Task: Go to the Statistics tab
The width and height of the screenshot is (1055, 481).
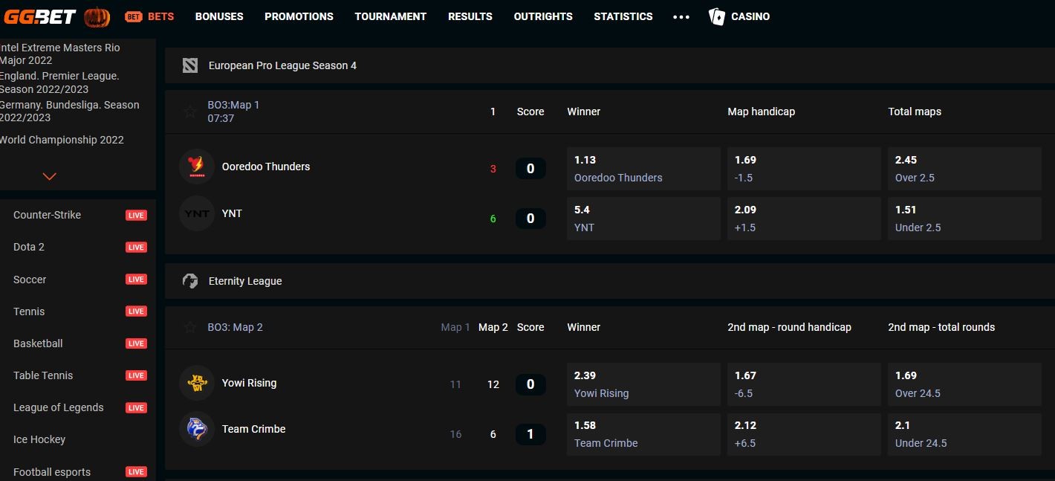Action: [623, 16]
